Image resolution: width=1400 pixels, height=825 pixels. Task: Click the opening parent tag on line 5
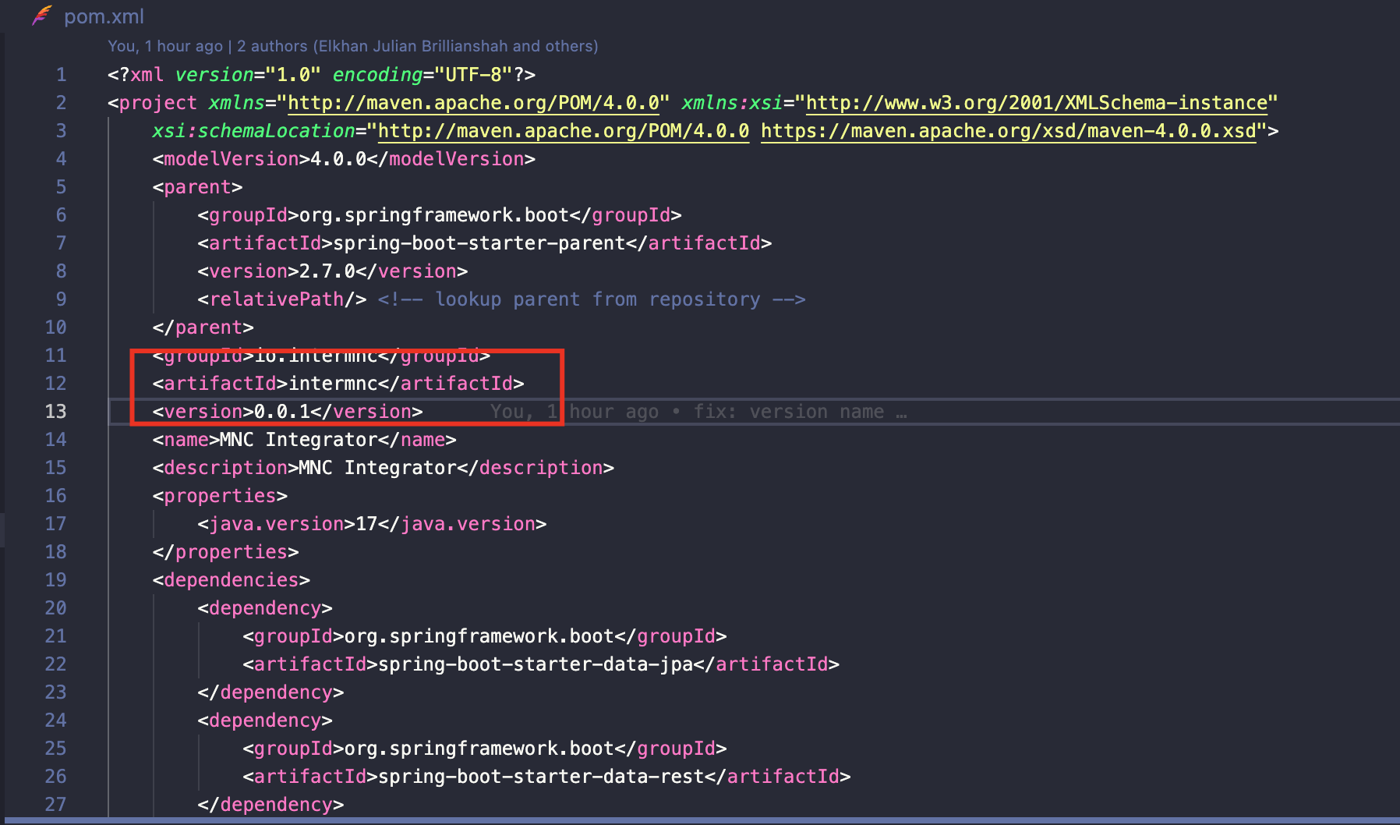coord(197,187)
